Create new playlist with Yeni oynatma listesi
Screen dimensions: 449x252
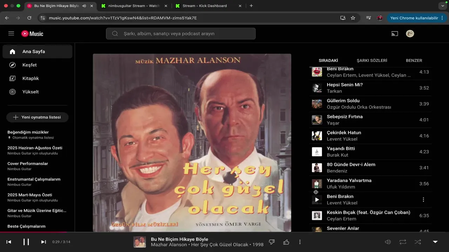37,117
